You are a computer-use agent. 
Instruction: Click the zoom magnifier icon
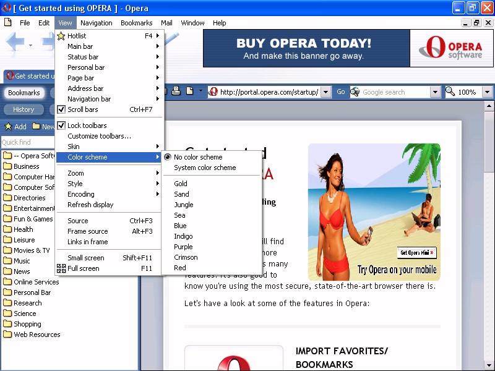(450, 92)
